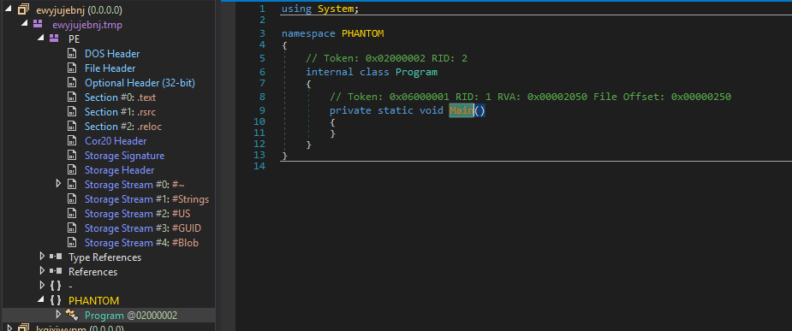Open Storage Stream #3: #GUID entry
This screenshot has width=792, height=331.
(x=142, y=228)
